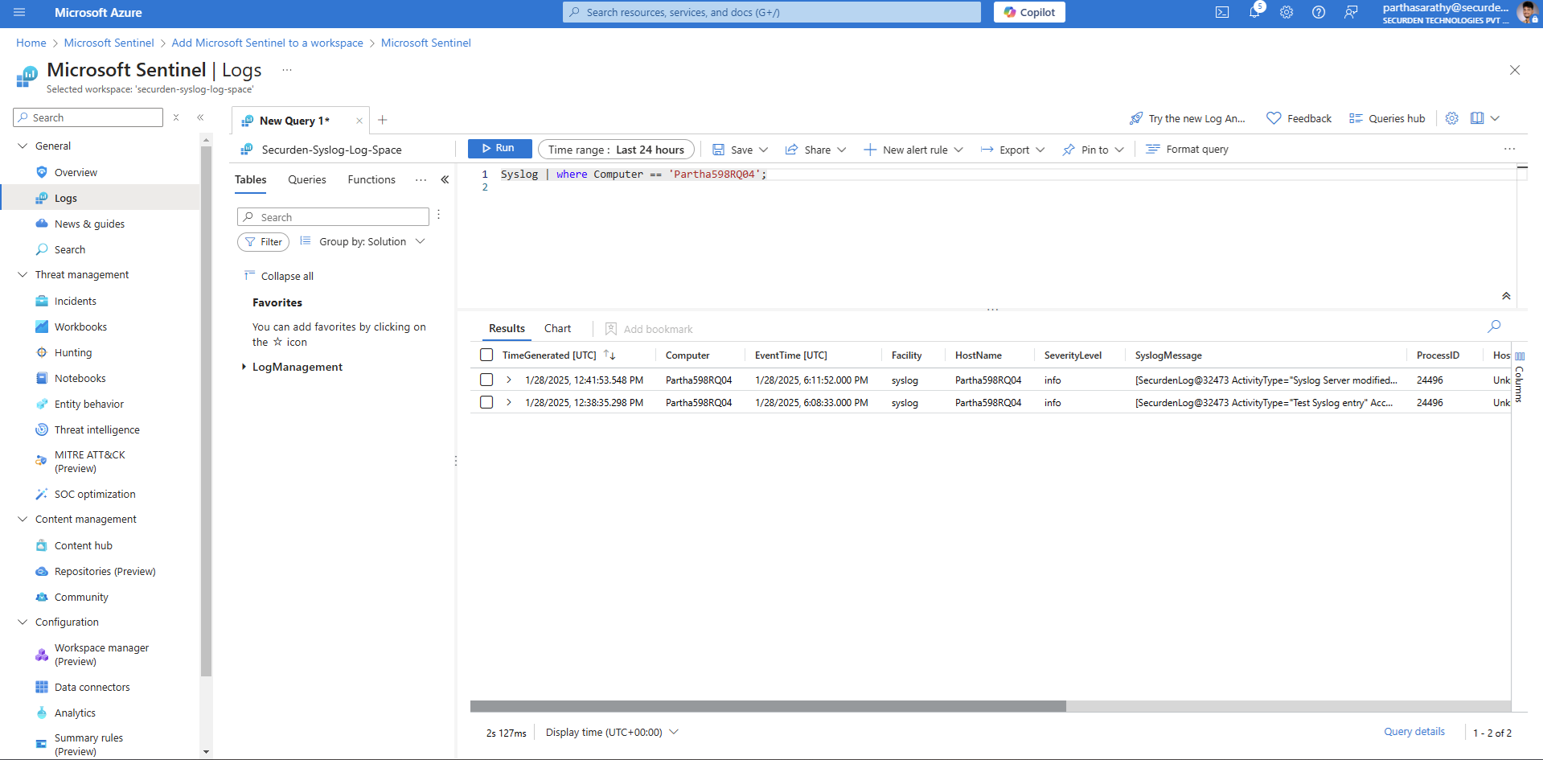This screenshot has height=760, width=1543.
Task: Click the Azure global search field
Action: click(772, 12)
